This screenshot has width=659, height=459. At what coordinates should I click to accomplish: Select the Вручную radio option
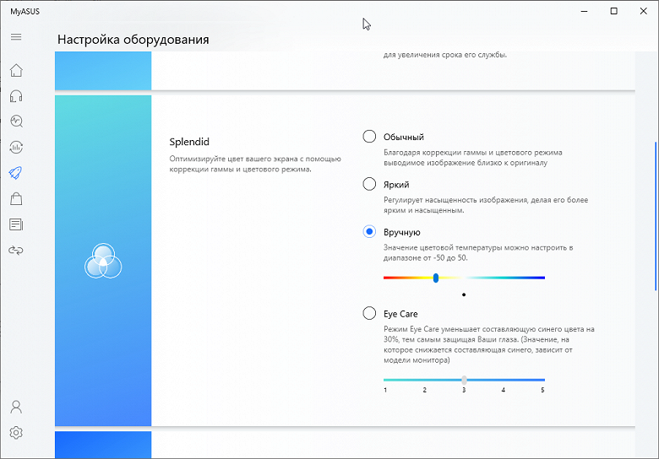pos(369,231)
